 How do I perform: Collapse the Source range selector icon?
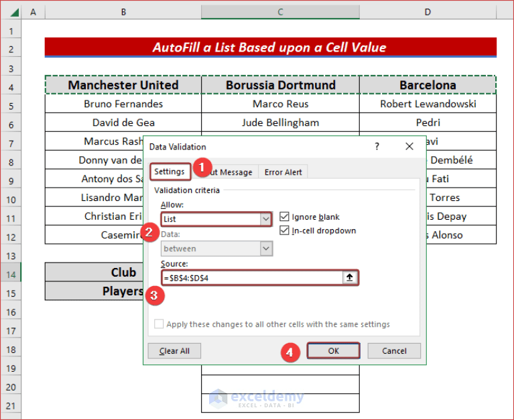(x=350, y=277)
